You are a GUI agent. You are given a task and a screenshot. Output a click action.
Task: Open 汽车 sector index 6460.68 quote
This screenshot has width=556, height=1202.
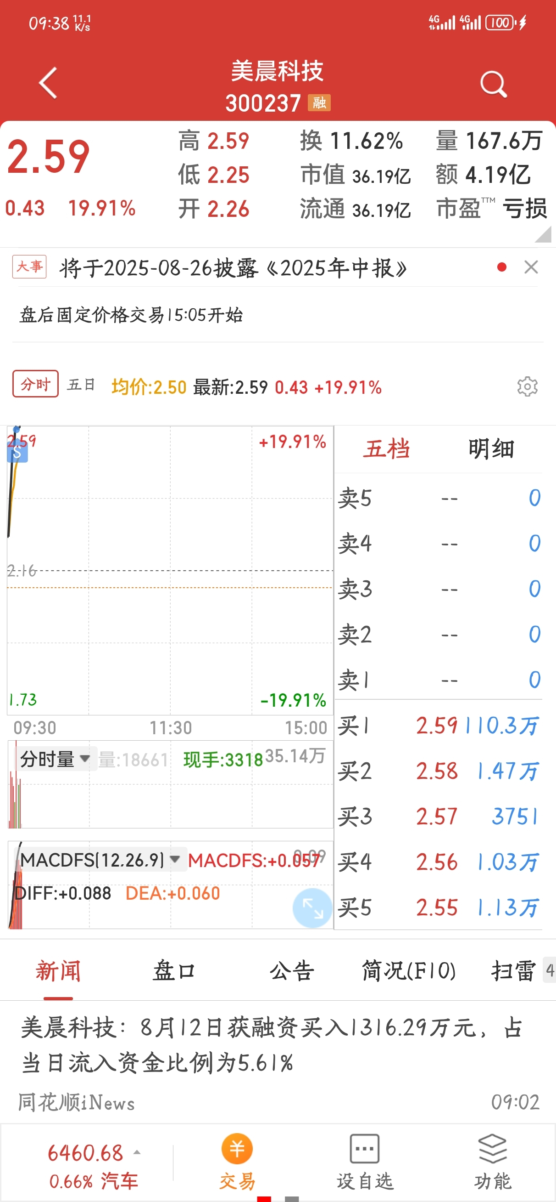point(93,1166)
